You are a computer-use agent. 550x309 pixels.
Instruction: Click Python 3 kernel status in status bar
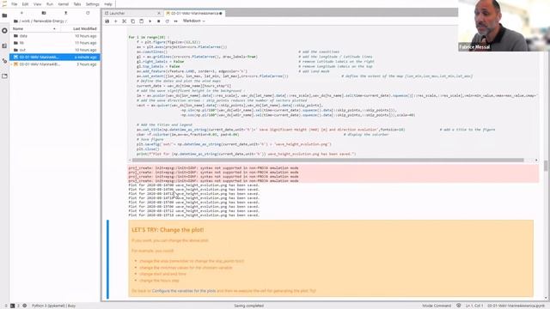tap(53, 306)
